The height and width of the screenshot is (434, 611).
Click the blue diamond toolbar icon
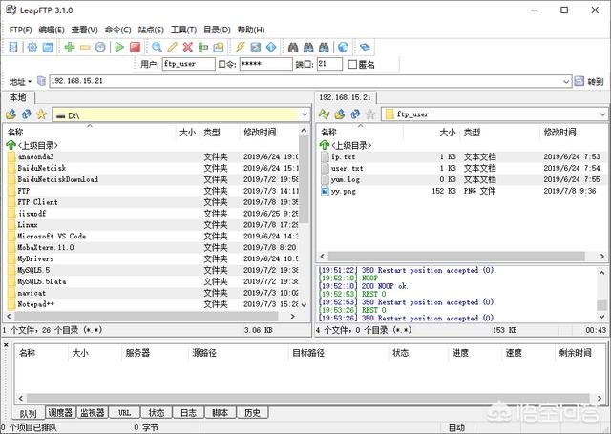coord(271,47)
